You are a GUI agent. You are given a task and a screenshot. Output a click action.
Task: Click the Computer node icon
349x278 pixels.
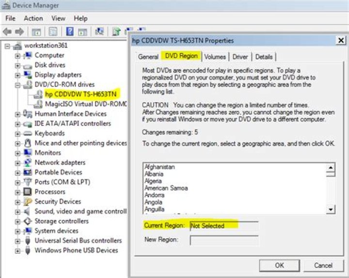pos(28,55)
